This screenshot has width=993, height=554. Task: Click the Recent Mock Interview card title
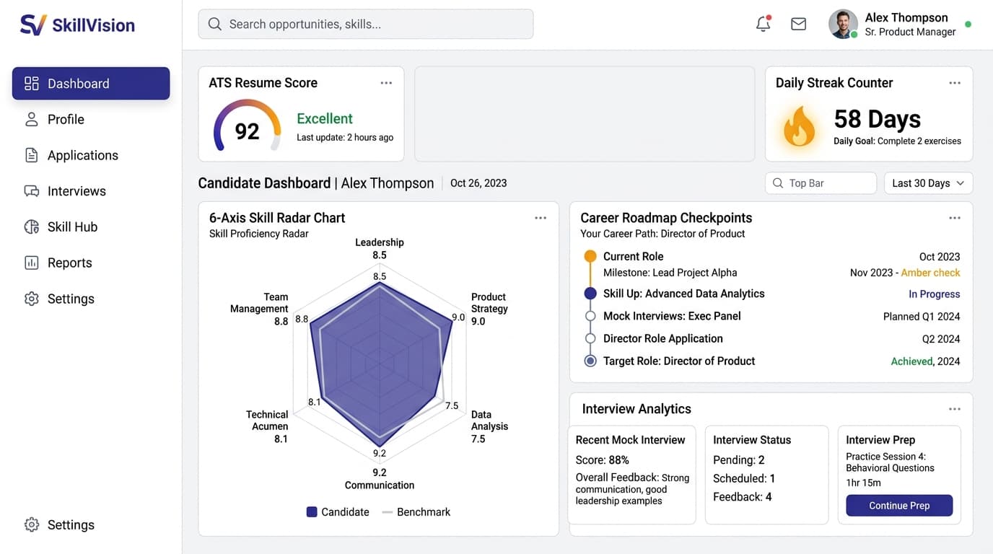pyautogui.click(x=631, y=440)
